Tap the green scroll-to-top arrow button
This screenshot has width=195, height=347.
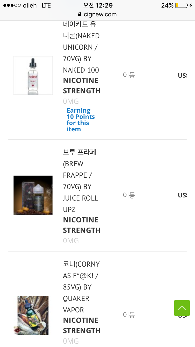click(182, 308)
